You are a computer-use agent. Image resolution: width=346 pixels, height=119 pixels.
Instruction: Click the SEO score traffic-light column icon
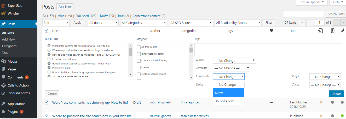pos(333,31)
